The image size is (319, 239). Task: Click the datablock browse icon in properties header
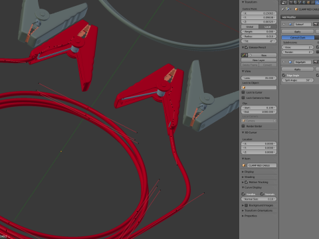pos(288,9)
